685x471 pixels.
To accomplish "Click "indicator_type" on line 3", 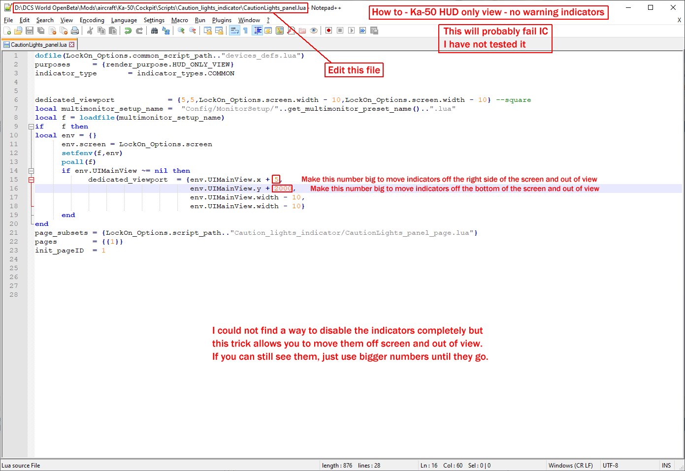I will tap(66, 73).
